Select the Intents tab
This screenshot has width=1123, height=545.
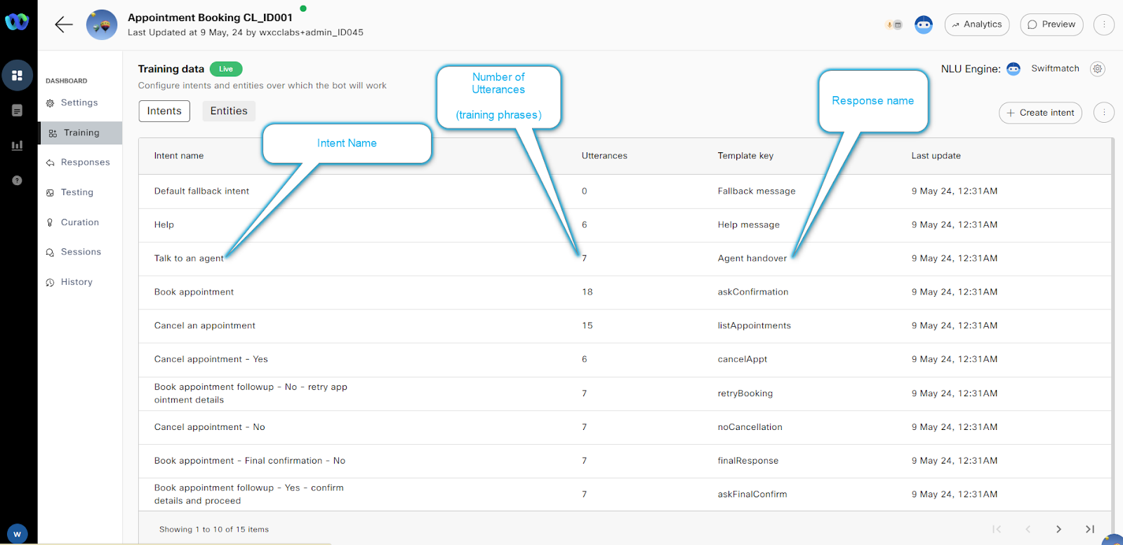(x=164, y=111)
